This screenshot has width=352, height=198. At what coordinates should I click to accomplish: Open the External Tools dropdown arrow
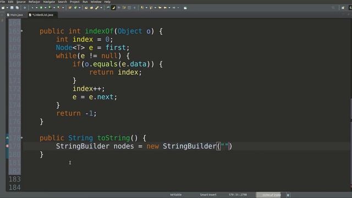[x=63, y=8]
